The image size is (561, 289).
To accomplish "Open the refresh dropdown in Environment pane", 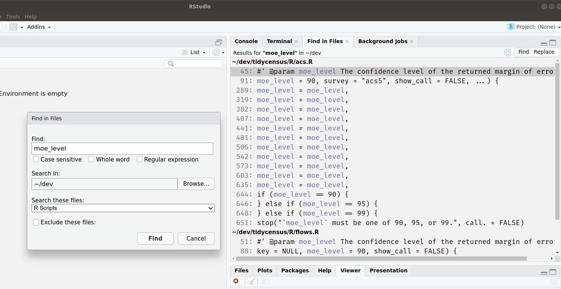I will point(223,53).
